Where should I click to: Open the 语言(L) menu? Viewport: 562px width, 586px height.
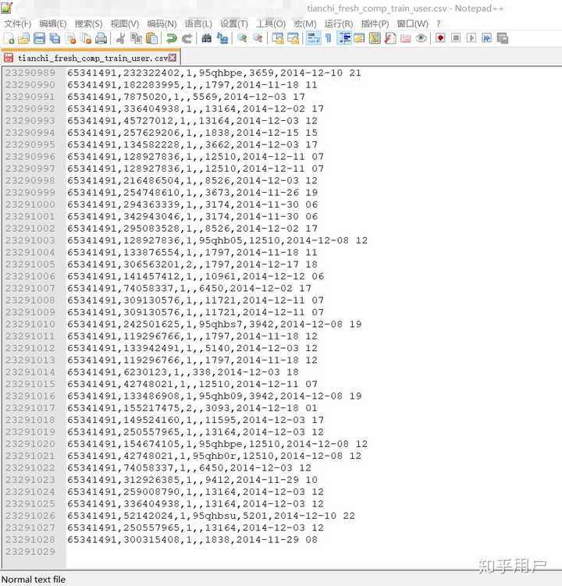pos(198,23)
